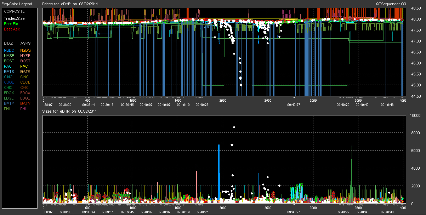Image resolution: width=426 pixels, height=215 pixels.
Task: Click the yellow PACF ask legend entry
Action: click(25, 66)
